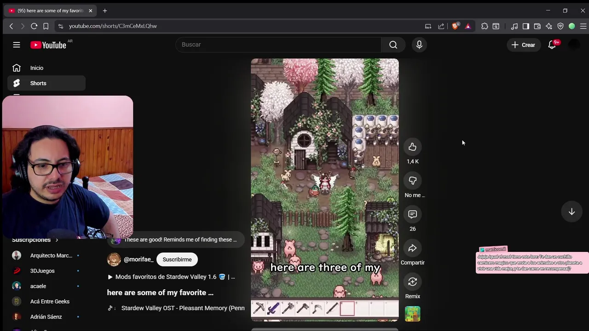
Task: Share this page from address bar
Action: coord(441,26)
